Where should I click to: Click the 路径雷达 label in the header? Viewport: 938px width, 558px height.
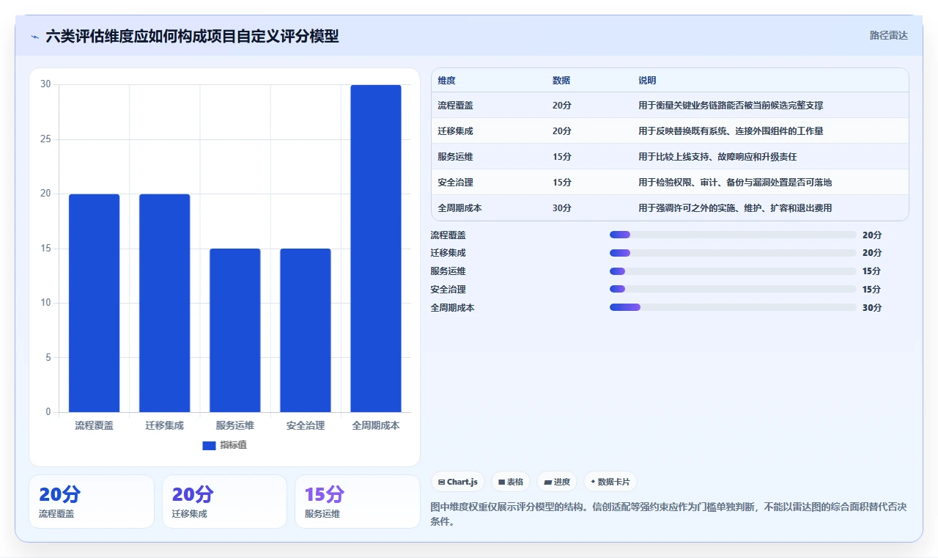[x=888, y=35]
